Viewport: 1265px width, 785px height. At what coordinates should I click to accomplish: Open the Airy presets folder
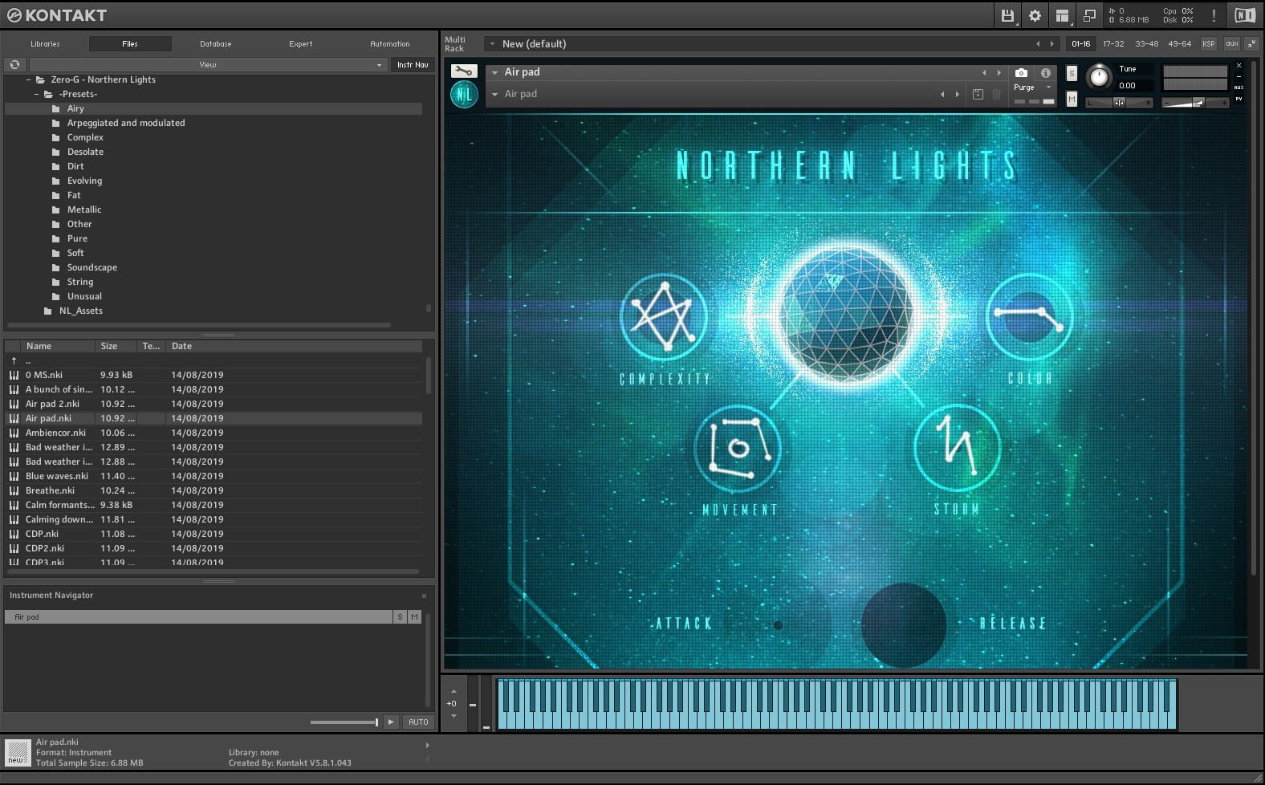(x=75, y=108)
